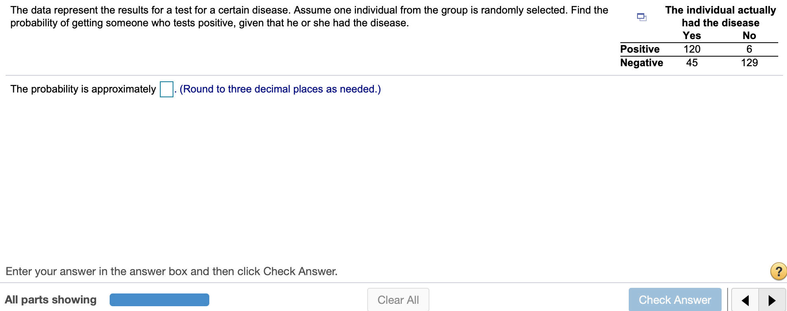The image size is (787, 311).
Task: Click the Enter your answer instruction text
Action: 171,272
